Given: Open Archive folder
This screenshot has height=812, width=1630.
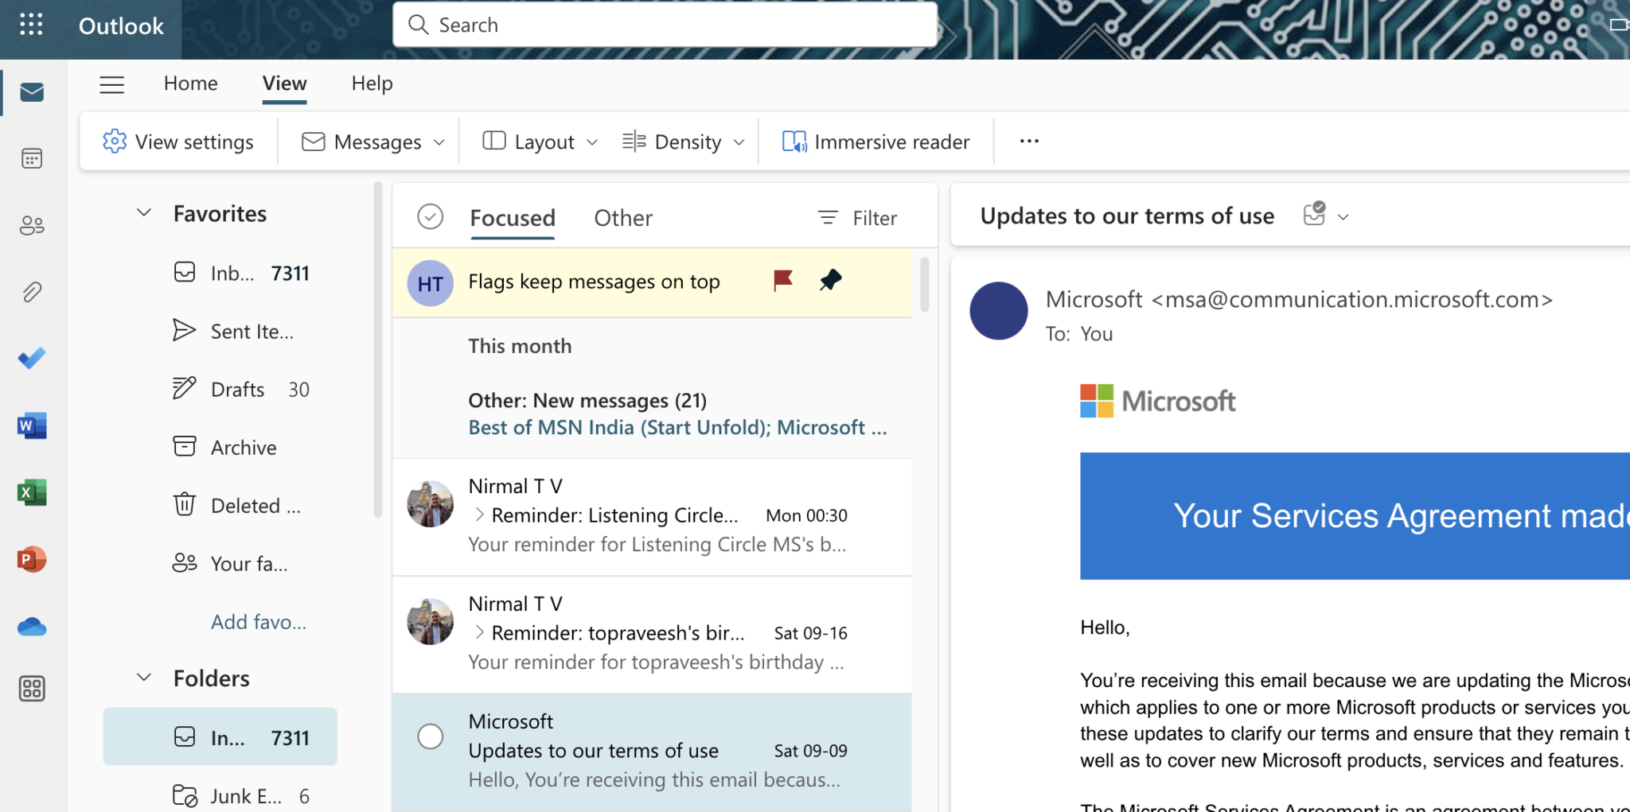Looking at the screenshot, I should coord(225,447).
